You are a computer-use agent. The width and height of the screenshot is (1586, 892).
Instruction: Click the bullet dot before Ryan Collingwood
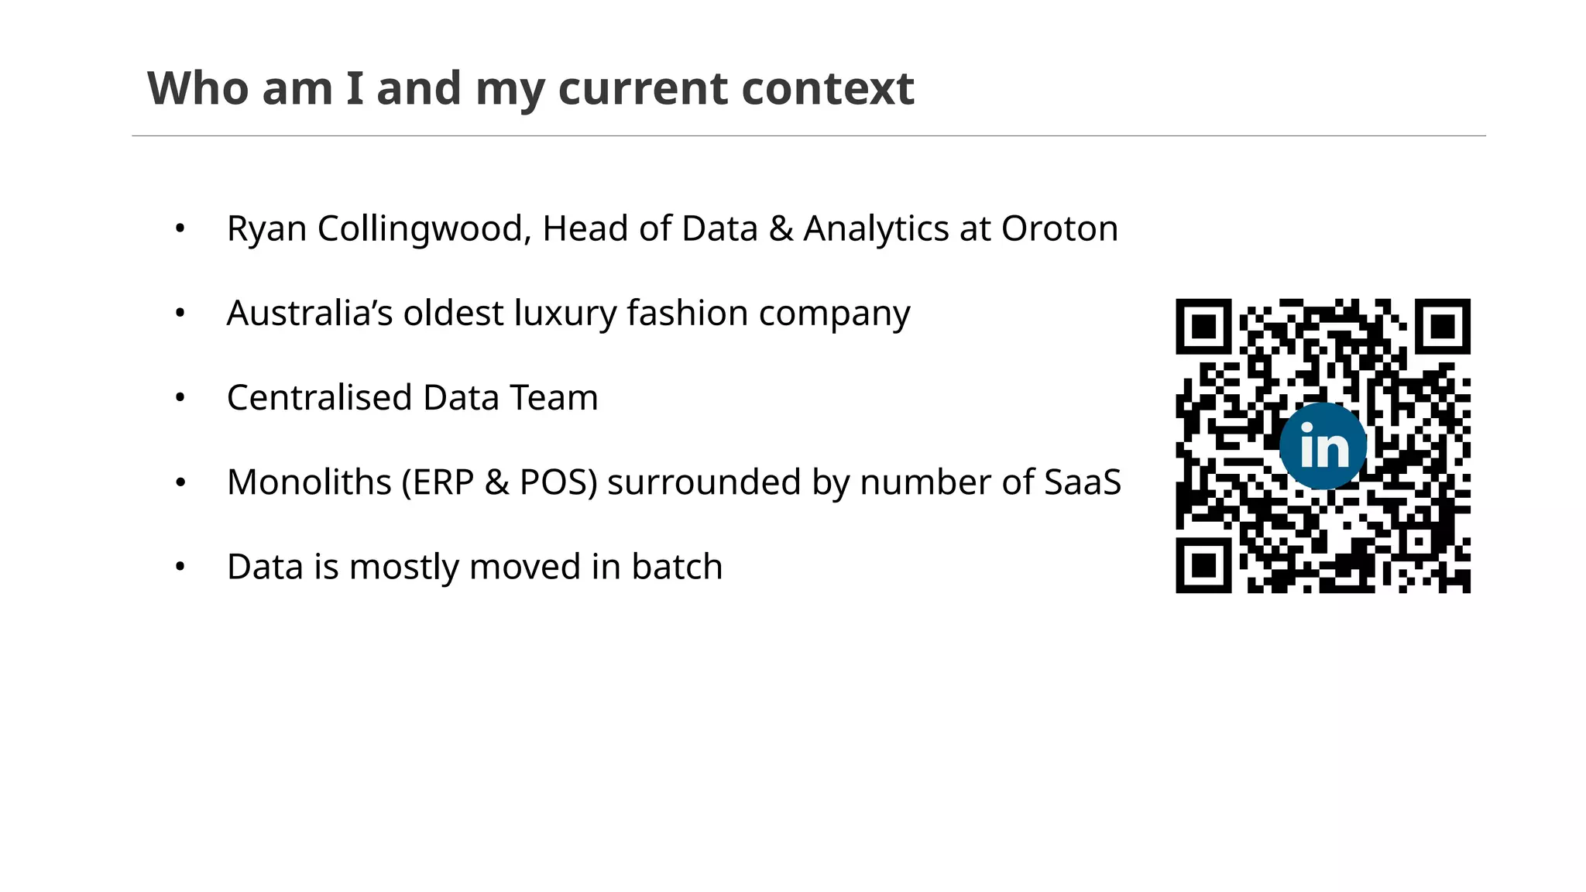[x=180, y=229]
